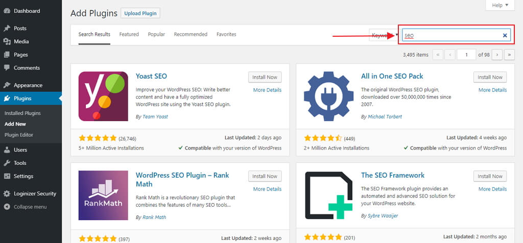
Task: Open the Recommended plugins tab
Action: point(191,34)
